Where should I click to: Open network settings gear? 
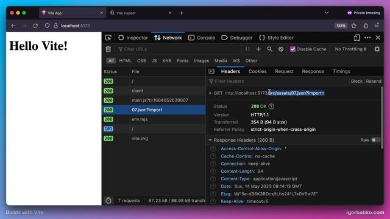tap(377, 49)
